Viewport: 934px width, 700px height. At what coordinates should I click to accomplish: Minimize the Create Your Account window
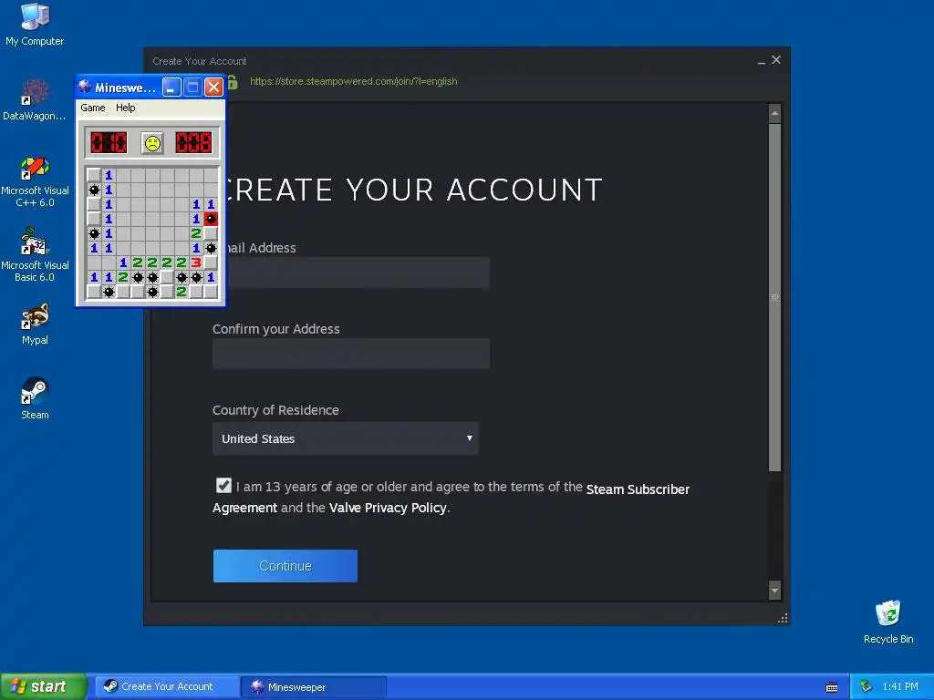tap(762, 61)
